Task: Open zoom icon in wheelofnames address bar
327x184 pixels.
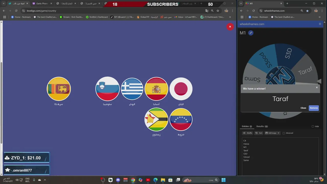Action: coord(302,11)
